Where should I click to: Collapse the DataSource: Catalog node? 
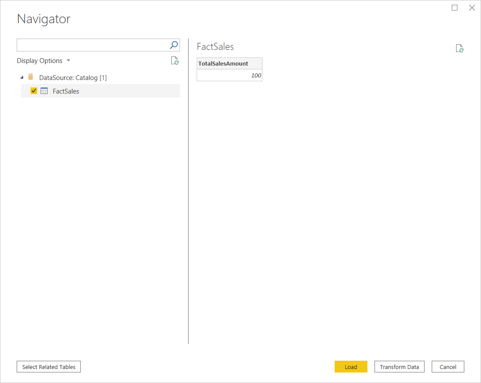[22, 77]
